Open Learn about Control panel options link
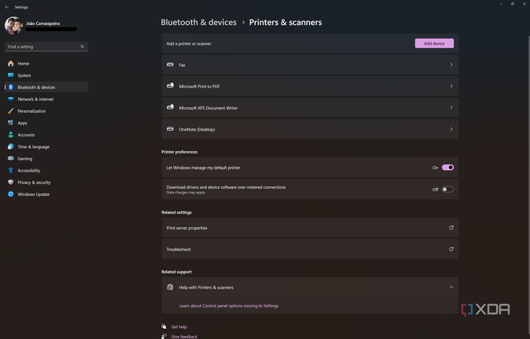 coord(229,306)
